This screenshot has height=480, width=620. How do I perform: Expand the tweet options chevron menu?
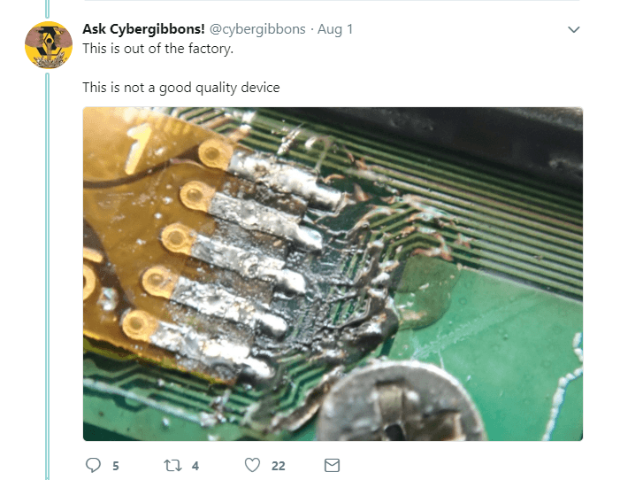[x=574, y=29]
